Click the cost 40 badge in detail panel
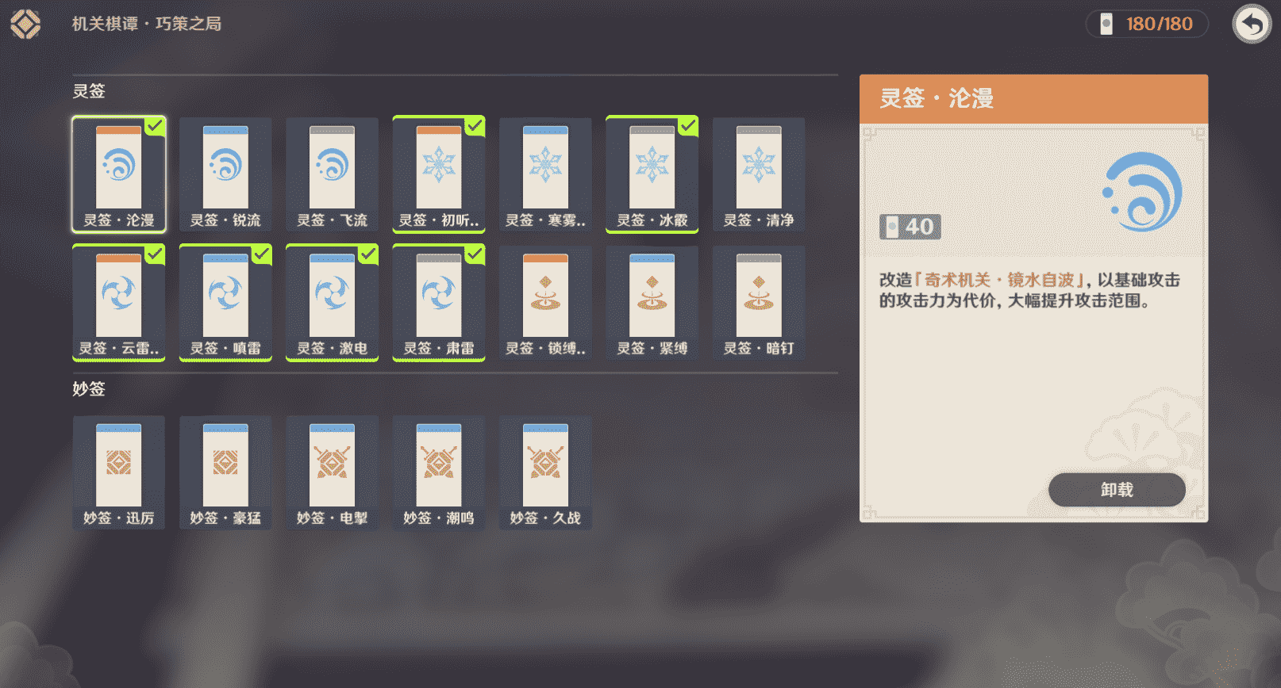The height and width of the screenshot is (688, 1281). point(910,227)
